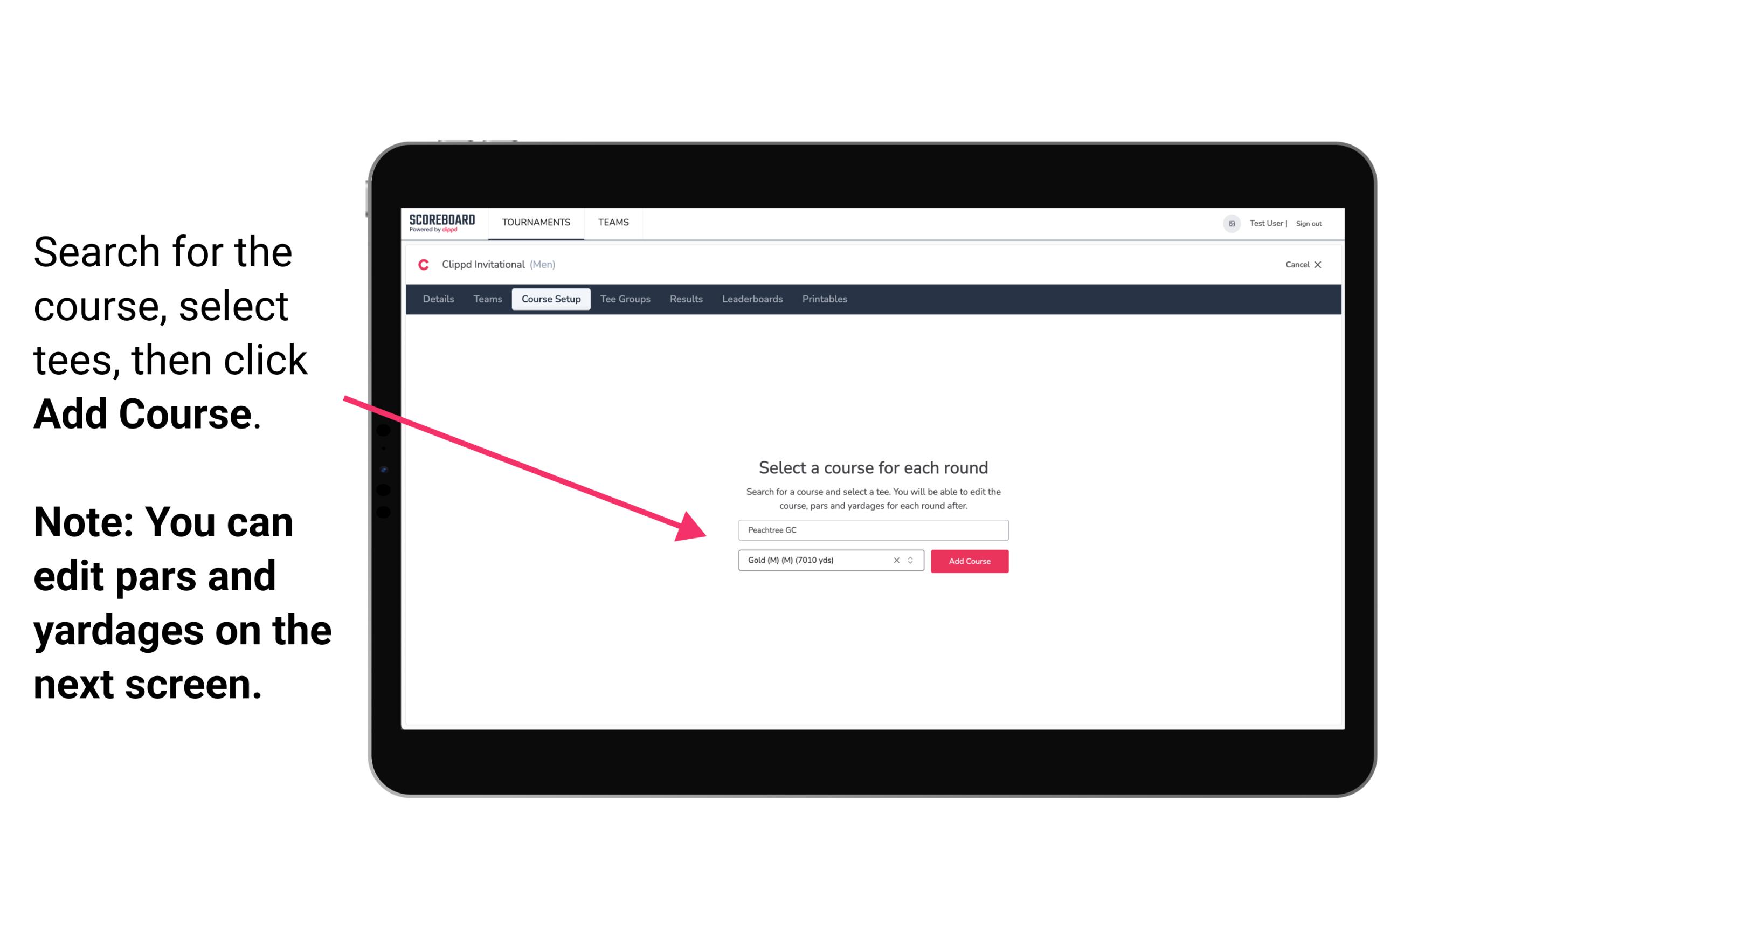Screen dimensions: 1743x938
Task: Click the TEAMS navigation icon
Action: (x=611, y=222)
